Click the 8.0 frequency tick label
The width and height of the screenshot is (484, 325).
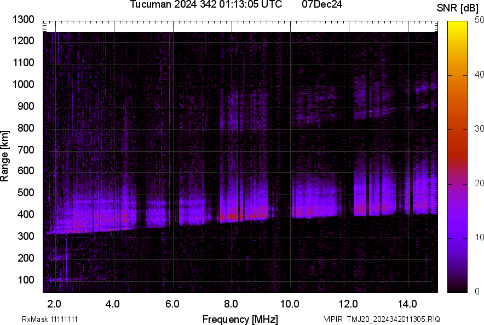231,304
